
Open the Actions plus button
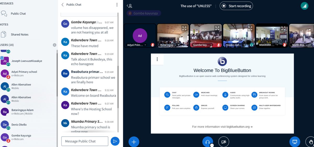tap(134, 142)
